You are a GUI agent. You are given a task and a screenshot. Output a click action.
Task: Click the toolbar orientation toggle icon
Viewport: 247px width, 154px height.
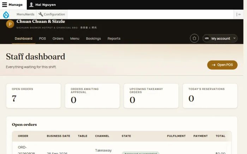pos(239,14)
